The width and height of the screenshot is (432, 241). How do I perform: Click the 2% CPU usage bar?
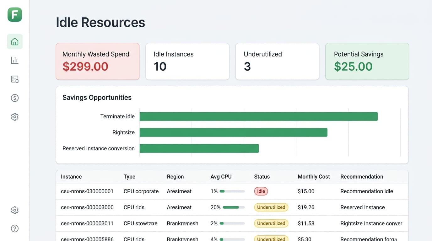pyautogui.click(x=232, y=223)
